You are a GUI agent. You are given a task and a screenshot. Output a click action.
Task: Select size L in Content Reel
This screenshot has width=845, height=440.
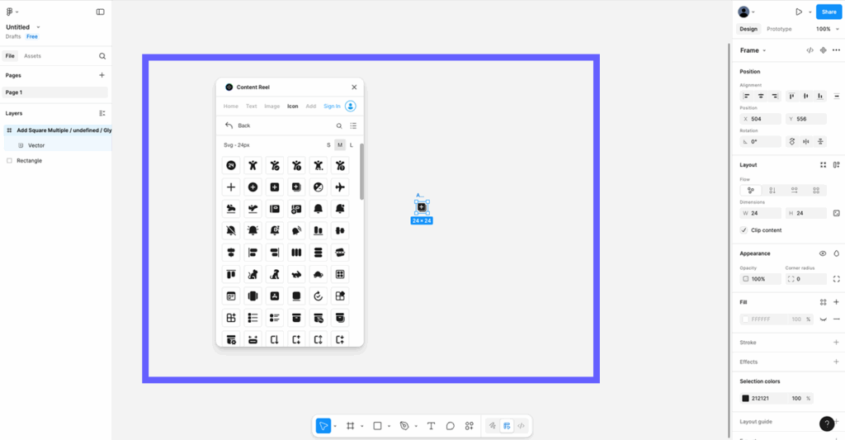tap(352, 145)
